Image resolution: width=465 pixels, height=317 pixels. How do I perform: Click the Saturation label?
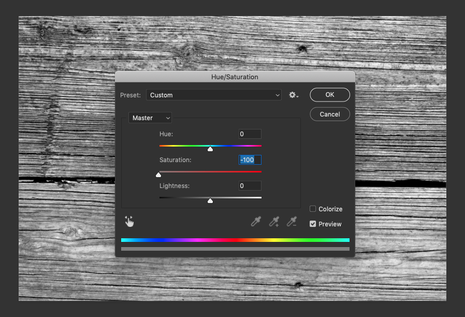pyautogui.click(x=175, y=160)
